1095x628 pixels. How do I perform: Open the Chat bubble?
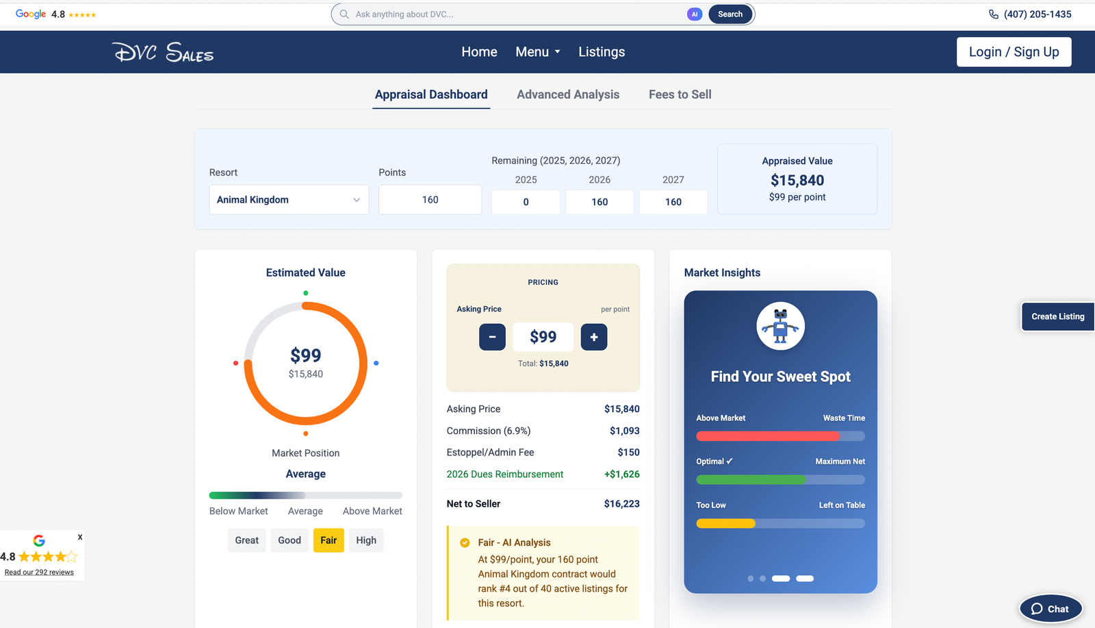[1051, 609]
